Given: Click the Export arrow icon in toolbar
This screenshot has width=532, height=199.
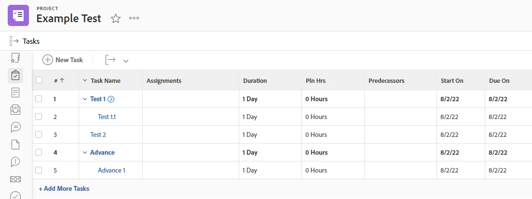Looking at the screenshot, I should pyautogui.click(x=110, y=60).
